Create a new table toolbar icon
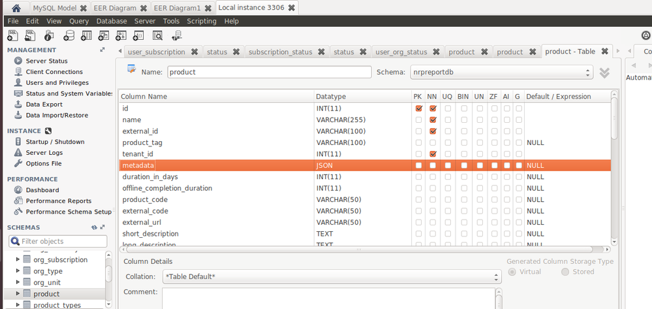 pyautogui.click(x=86, y=36)
